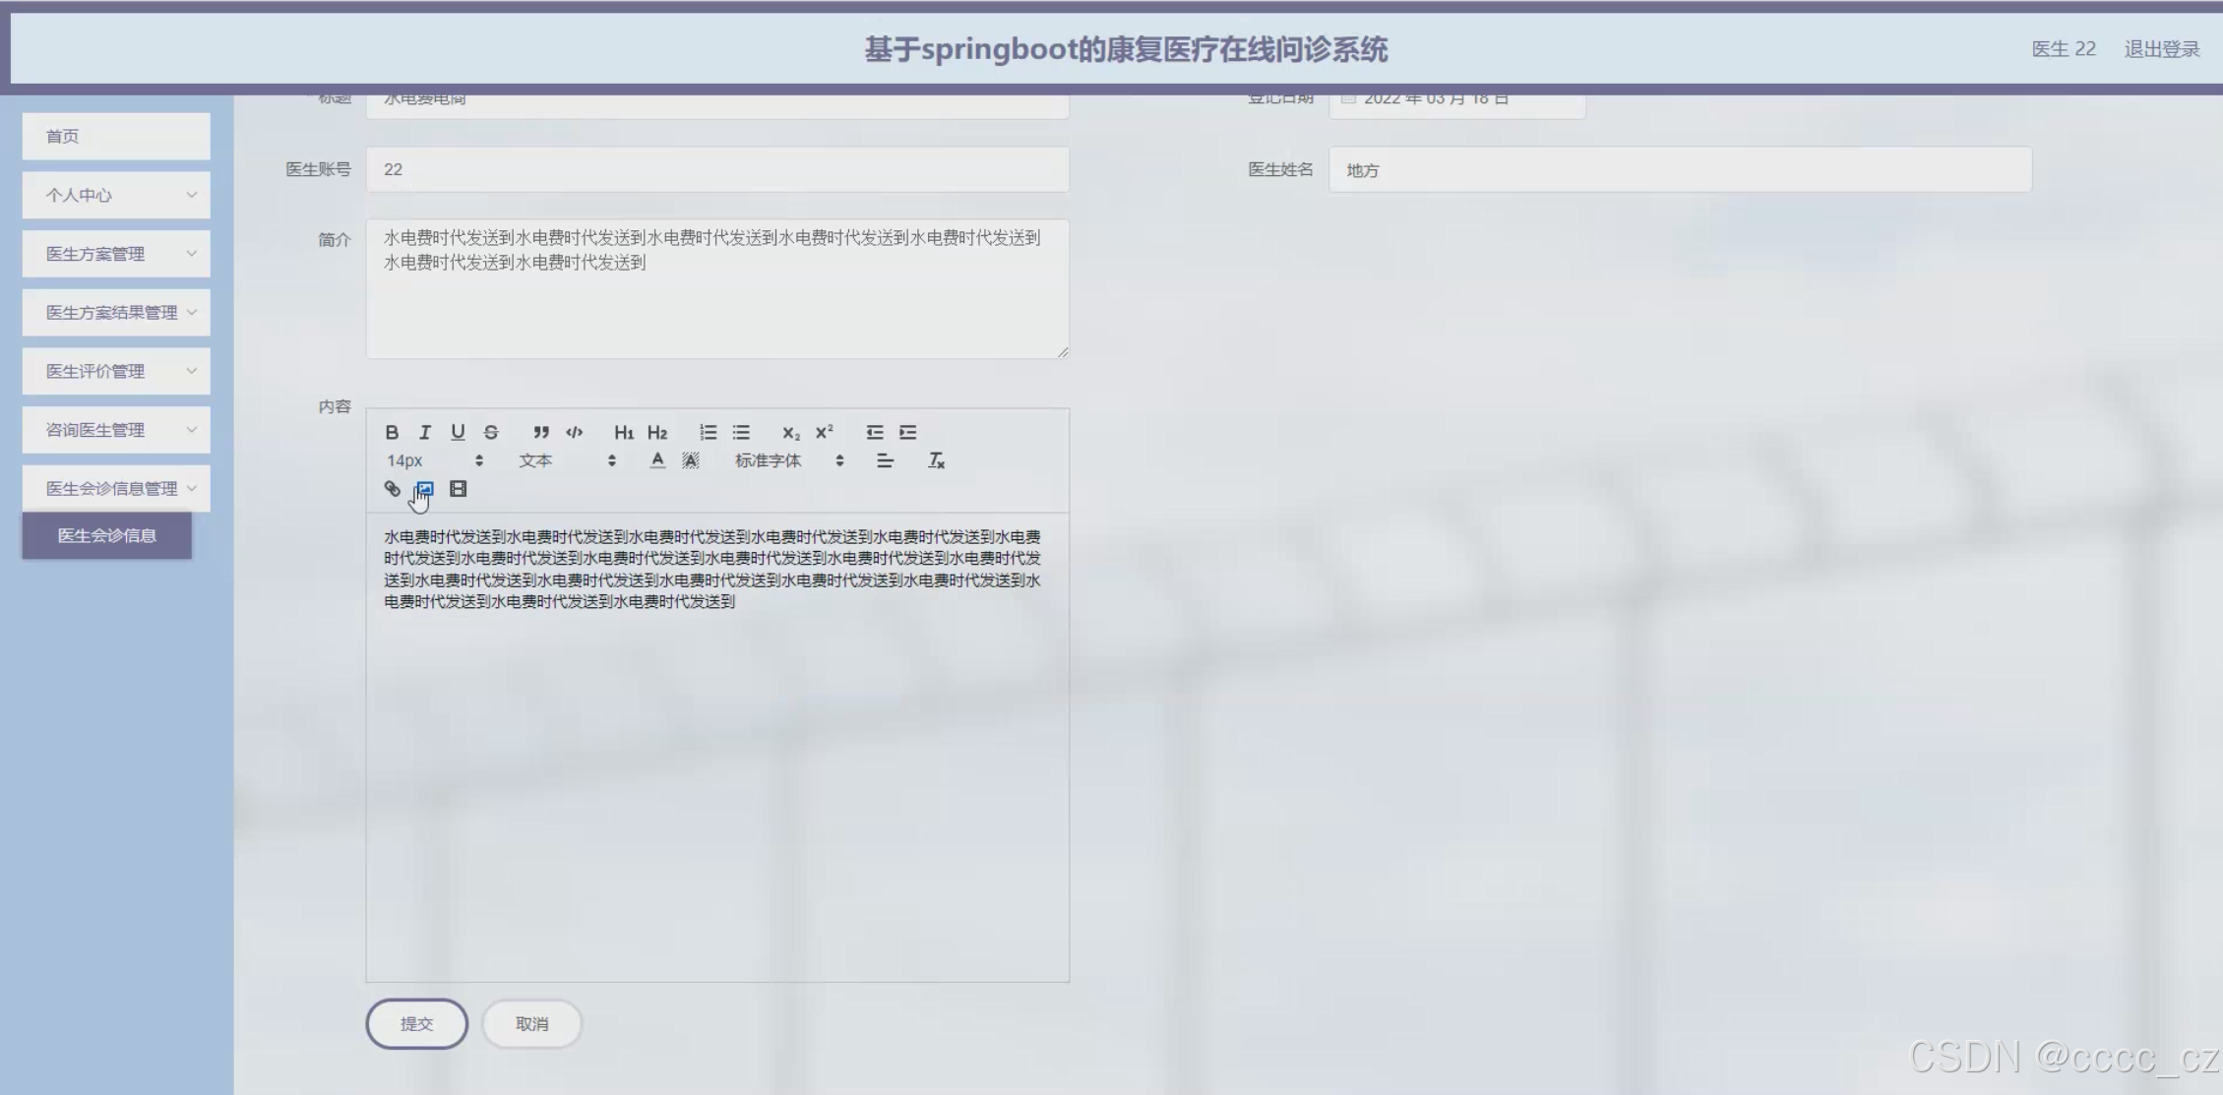The width and height of the screenshot is (2223, 1095).
Task: Click the 提交 submit button
Action: click(416, 1023)
